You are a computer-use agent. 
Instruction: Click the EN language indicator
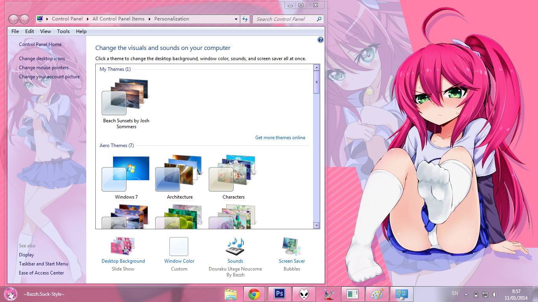tap(455, 293)
